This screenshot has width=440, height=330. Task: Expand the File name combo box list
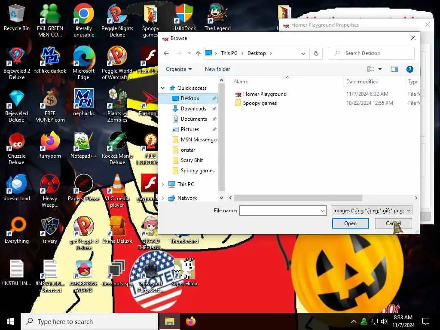pos(323,211)
